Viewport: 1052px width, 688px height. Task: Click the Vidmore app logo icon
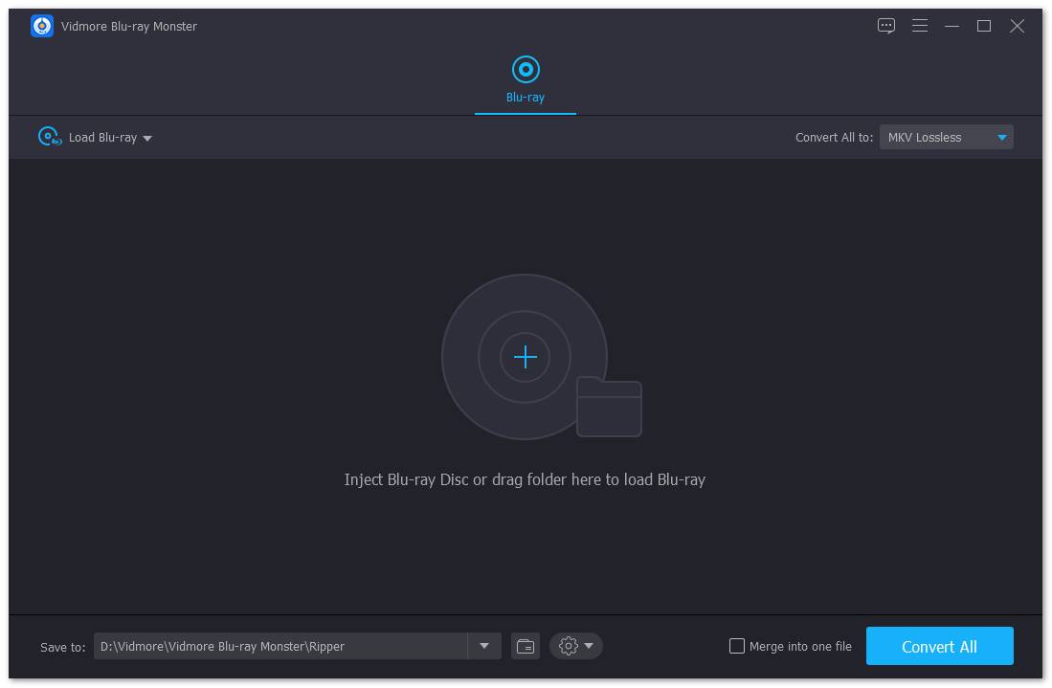41,26
